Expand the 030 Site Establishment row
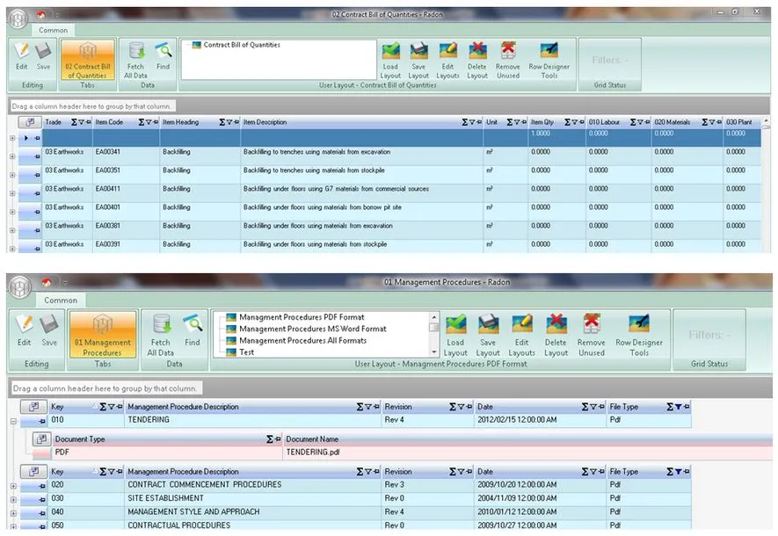The height and width of the screenshot is (536, 778). pyautogui.click(x=13, y=500)
